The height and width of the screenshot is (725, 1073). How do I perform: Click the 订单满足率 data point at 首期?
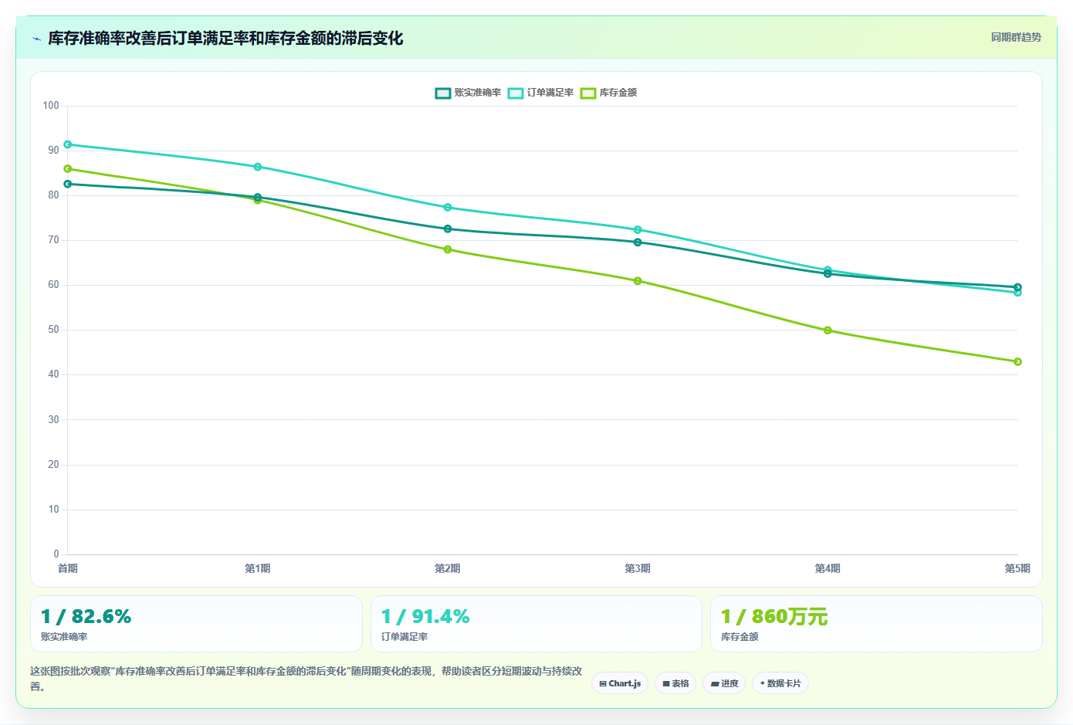68,144
